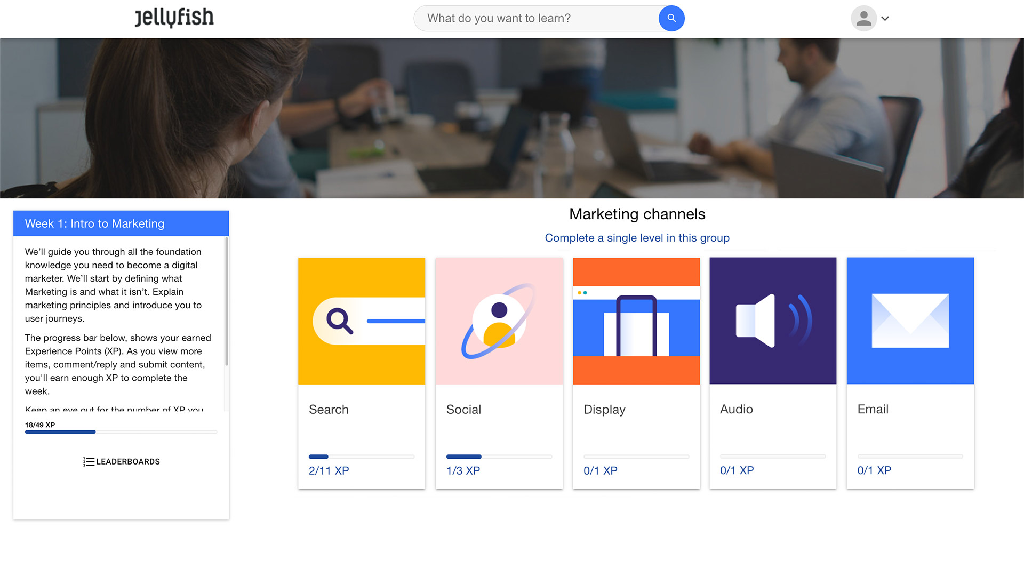This screenshot has width=1024, height=576.
Task: Open the Display channel card image
Action: point(636,321)
